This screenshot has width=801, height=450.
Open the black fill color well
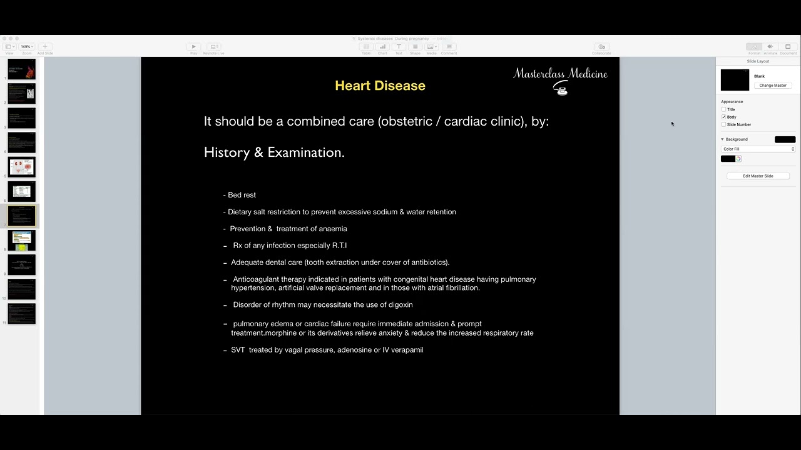(x=728, y=159)
